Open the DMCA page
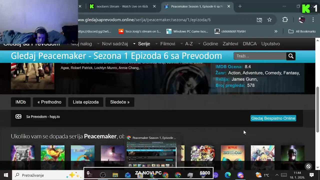Image resolution: width=320 pixels, height=180 pixels. (x=250, y=44)
